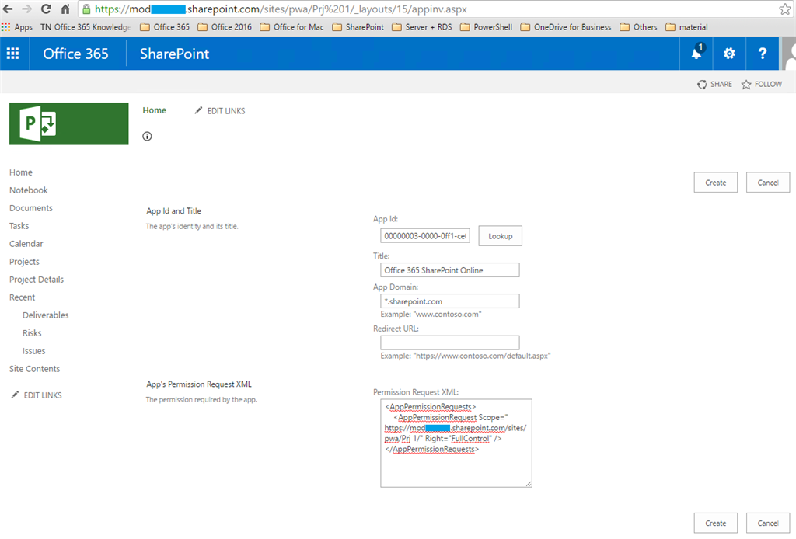Image resolution: width=796 pixels, height=539 pixels.
Task: Open Projects in the left navigation
Action: (x=24, y=262)
